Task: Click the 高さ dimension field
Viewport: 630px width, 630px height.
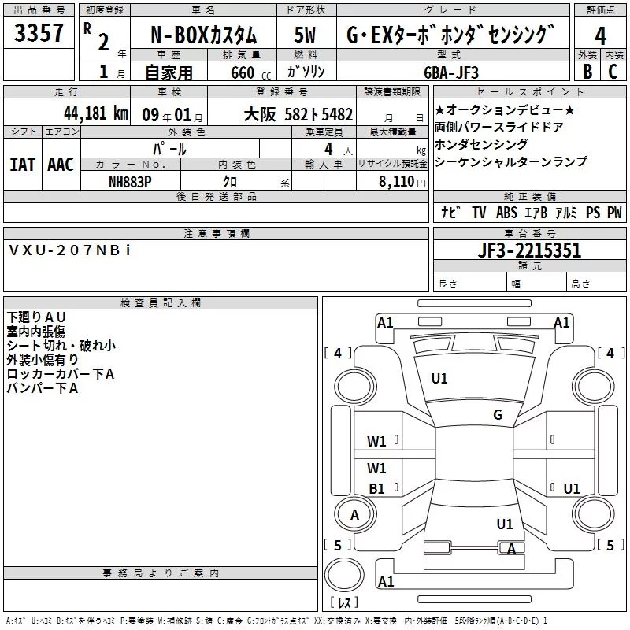Action: click(x=597, y=283)
